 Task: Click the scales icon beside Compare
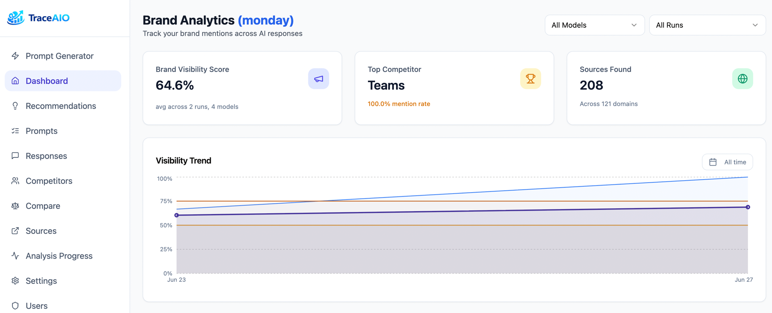(x=15, y=206)
